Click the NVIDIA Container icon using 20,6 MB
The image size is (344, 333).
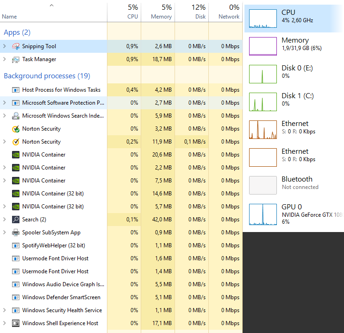click(16, 155)
